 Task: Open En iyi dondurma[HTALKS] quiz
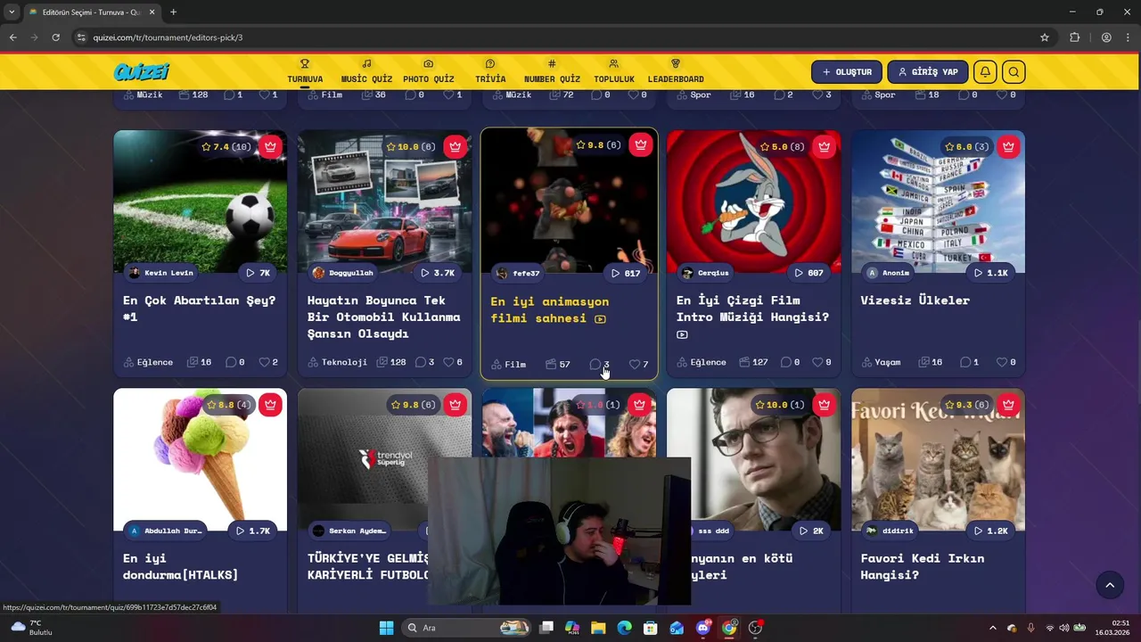point(181,566)
